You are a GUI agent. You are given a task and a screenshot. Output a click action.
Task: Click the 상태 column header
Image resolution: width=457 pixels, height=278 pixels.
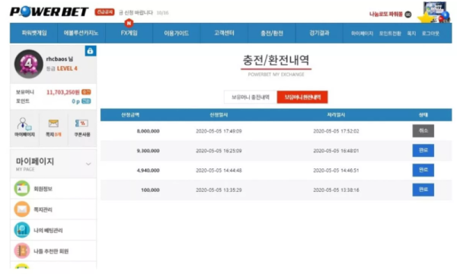pyautogui.click(x=423, y=115)
